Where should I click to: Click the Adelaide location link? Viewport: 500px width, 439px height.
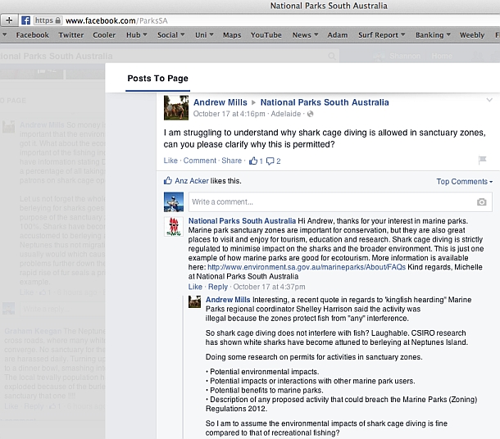coord(286,114)
